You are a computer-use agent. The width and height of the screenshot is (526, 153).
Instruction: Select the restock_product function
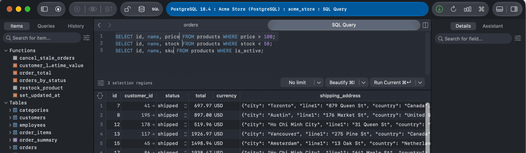pyautogui.click(x=41, y=88)
